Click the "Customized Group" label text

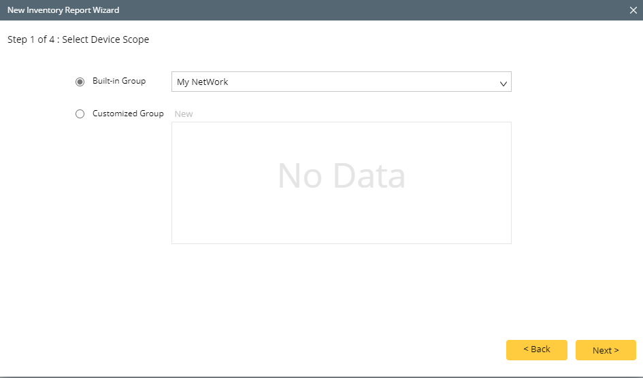128,114
